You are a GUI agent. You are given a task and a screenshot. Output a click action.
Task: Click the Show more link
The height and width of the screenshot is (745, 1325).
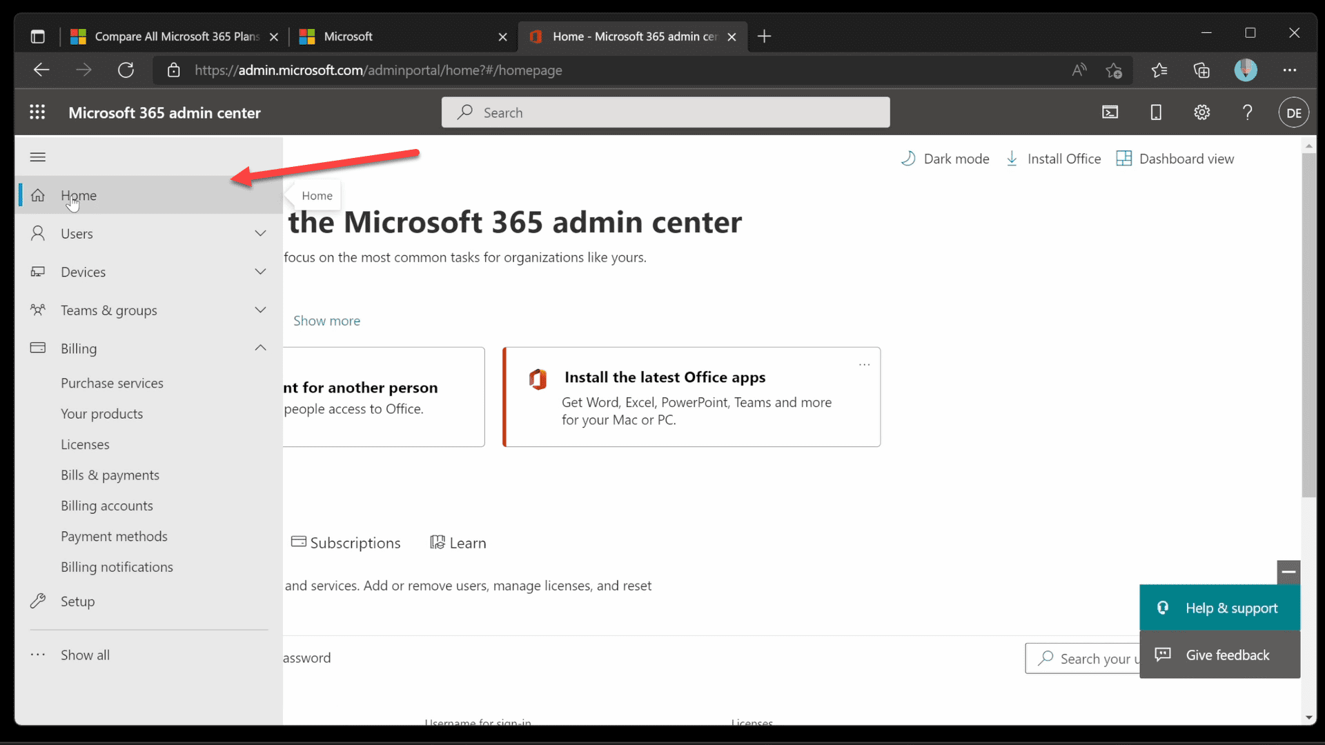coord(326,321)
